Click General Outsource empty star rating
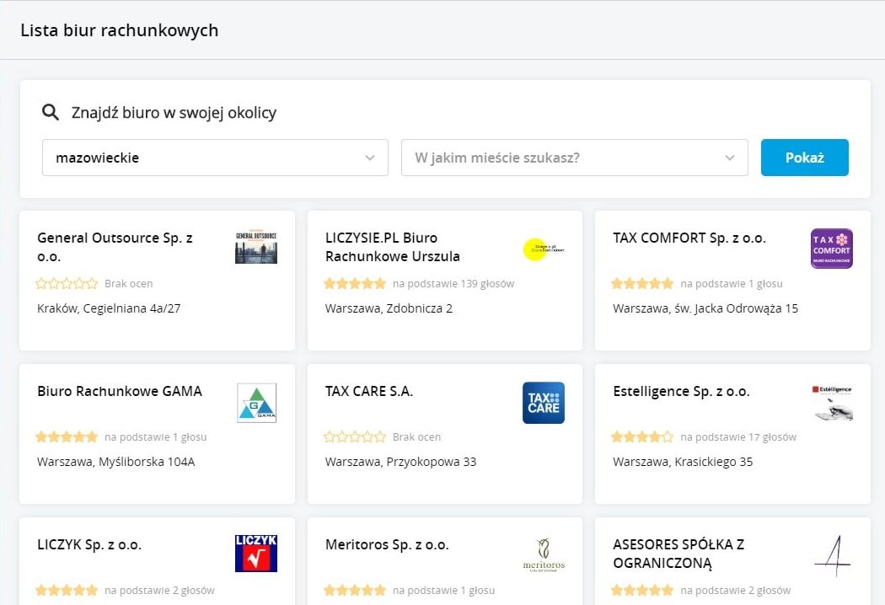 [x=67, y=283]
